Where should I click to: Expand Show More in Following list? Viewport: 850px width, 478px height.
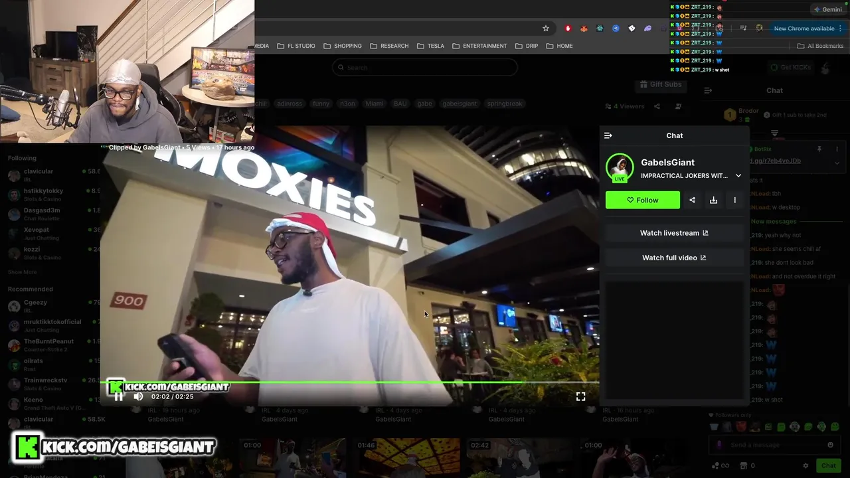click(x=23, y=272)
